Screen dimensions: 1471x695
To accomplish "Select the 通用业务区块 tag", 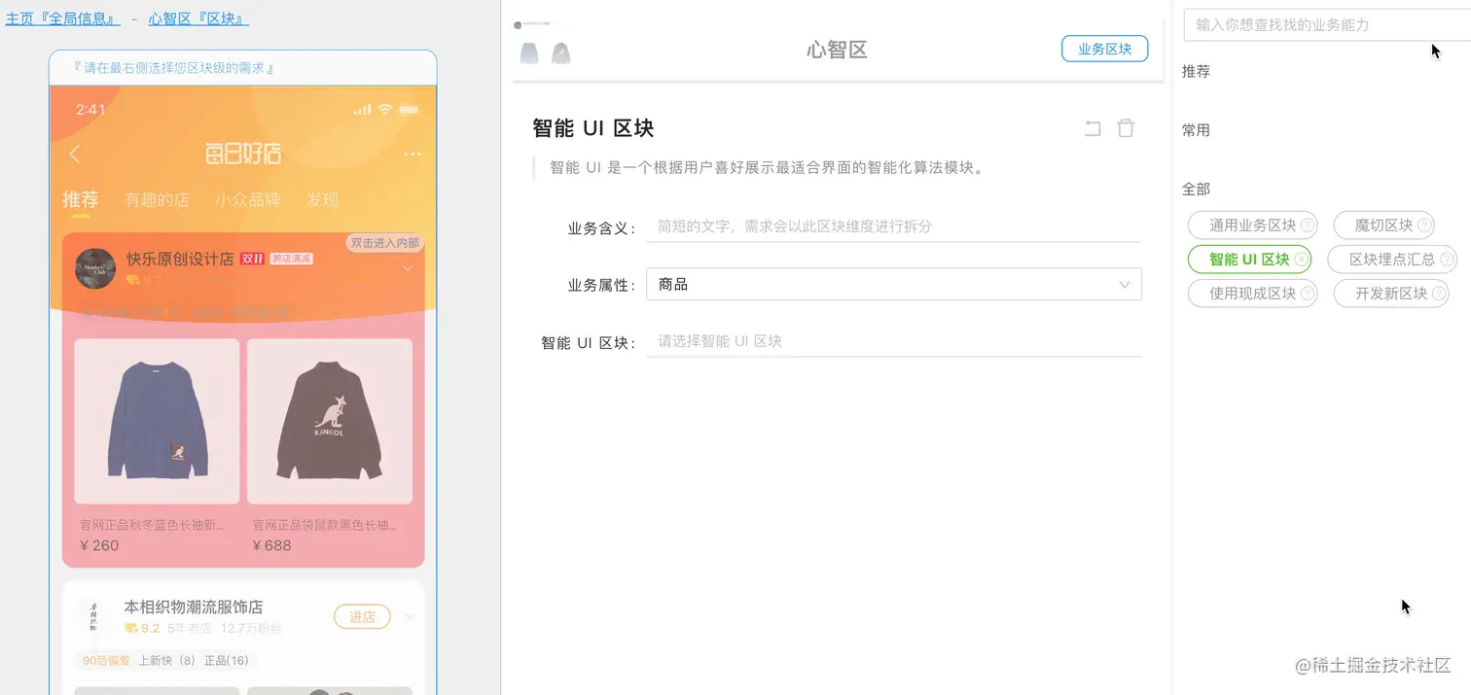I will [1253, 226].
